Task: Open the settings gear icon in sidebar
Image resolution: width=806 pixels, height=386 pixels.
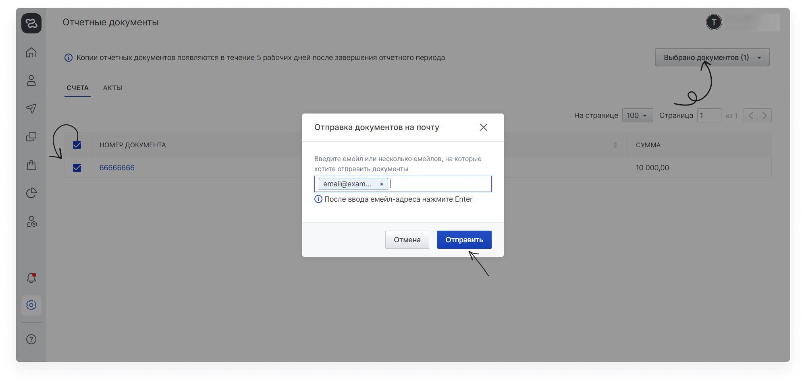Action: [x=31, y=305]
